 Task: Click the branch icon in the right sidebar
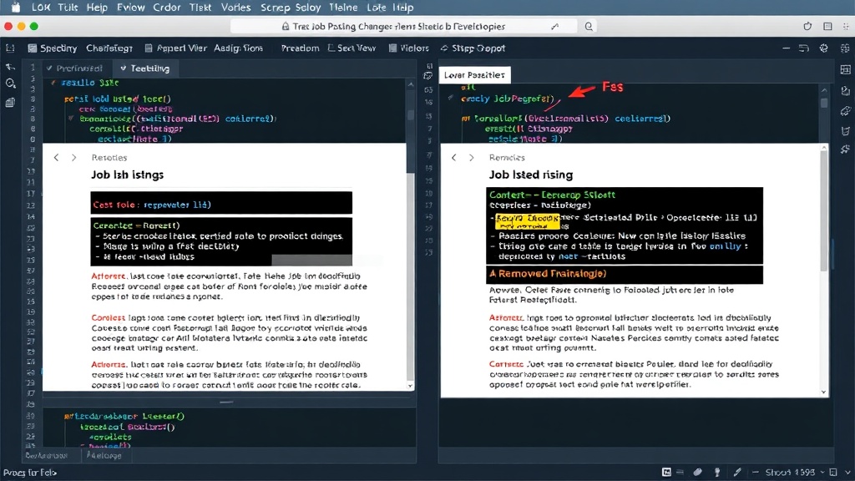(x=846, y=149)
